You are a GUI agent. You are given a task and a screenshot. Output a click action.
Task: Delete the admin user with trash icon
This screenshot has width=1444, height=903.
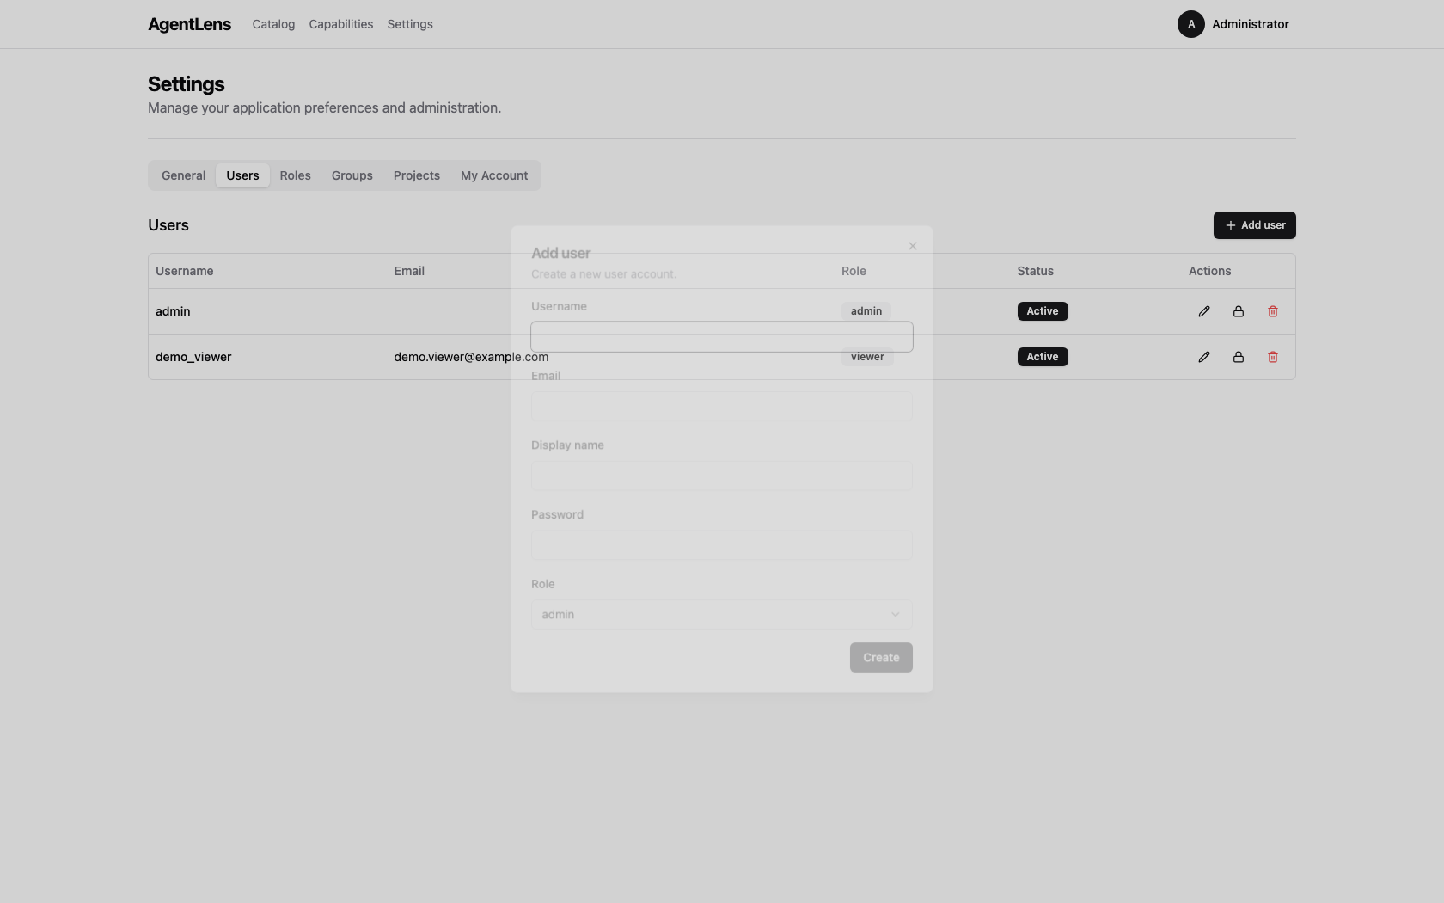click(1272, 311)
